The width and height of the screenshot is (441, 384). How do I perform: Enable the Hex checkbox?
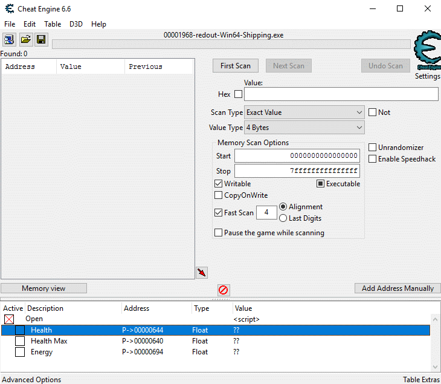(x=238, y=94)
